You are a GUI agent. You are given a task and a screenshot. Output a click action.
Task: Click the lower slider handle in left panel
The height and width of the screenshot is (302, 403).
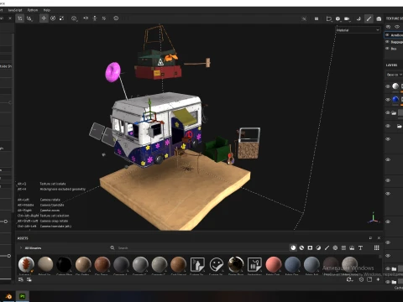point(9,256)
